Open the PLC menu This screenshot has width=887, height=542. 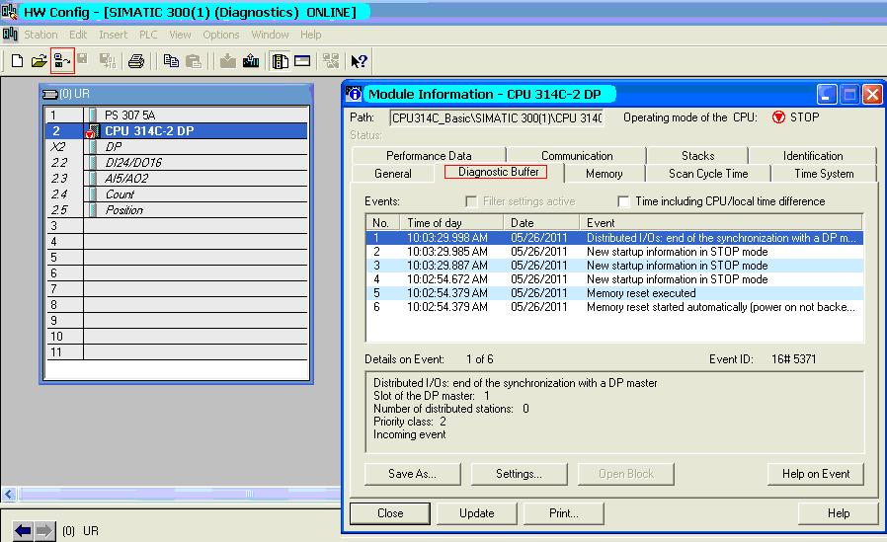(x=148, y=35)
